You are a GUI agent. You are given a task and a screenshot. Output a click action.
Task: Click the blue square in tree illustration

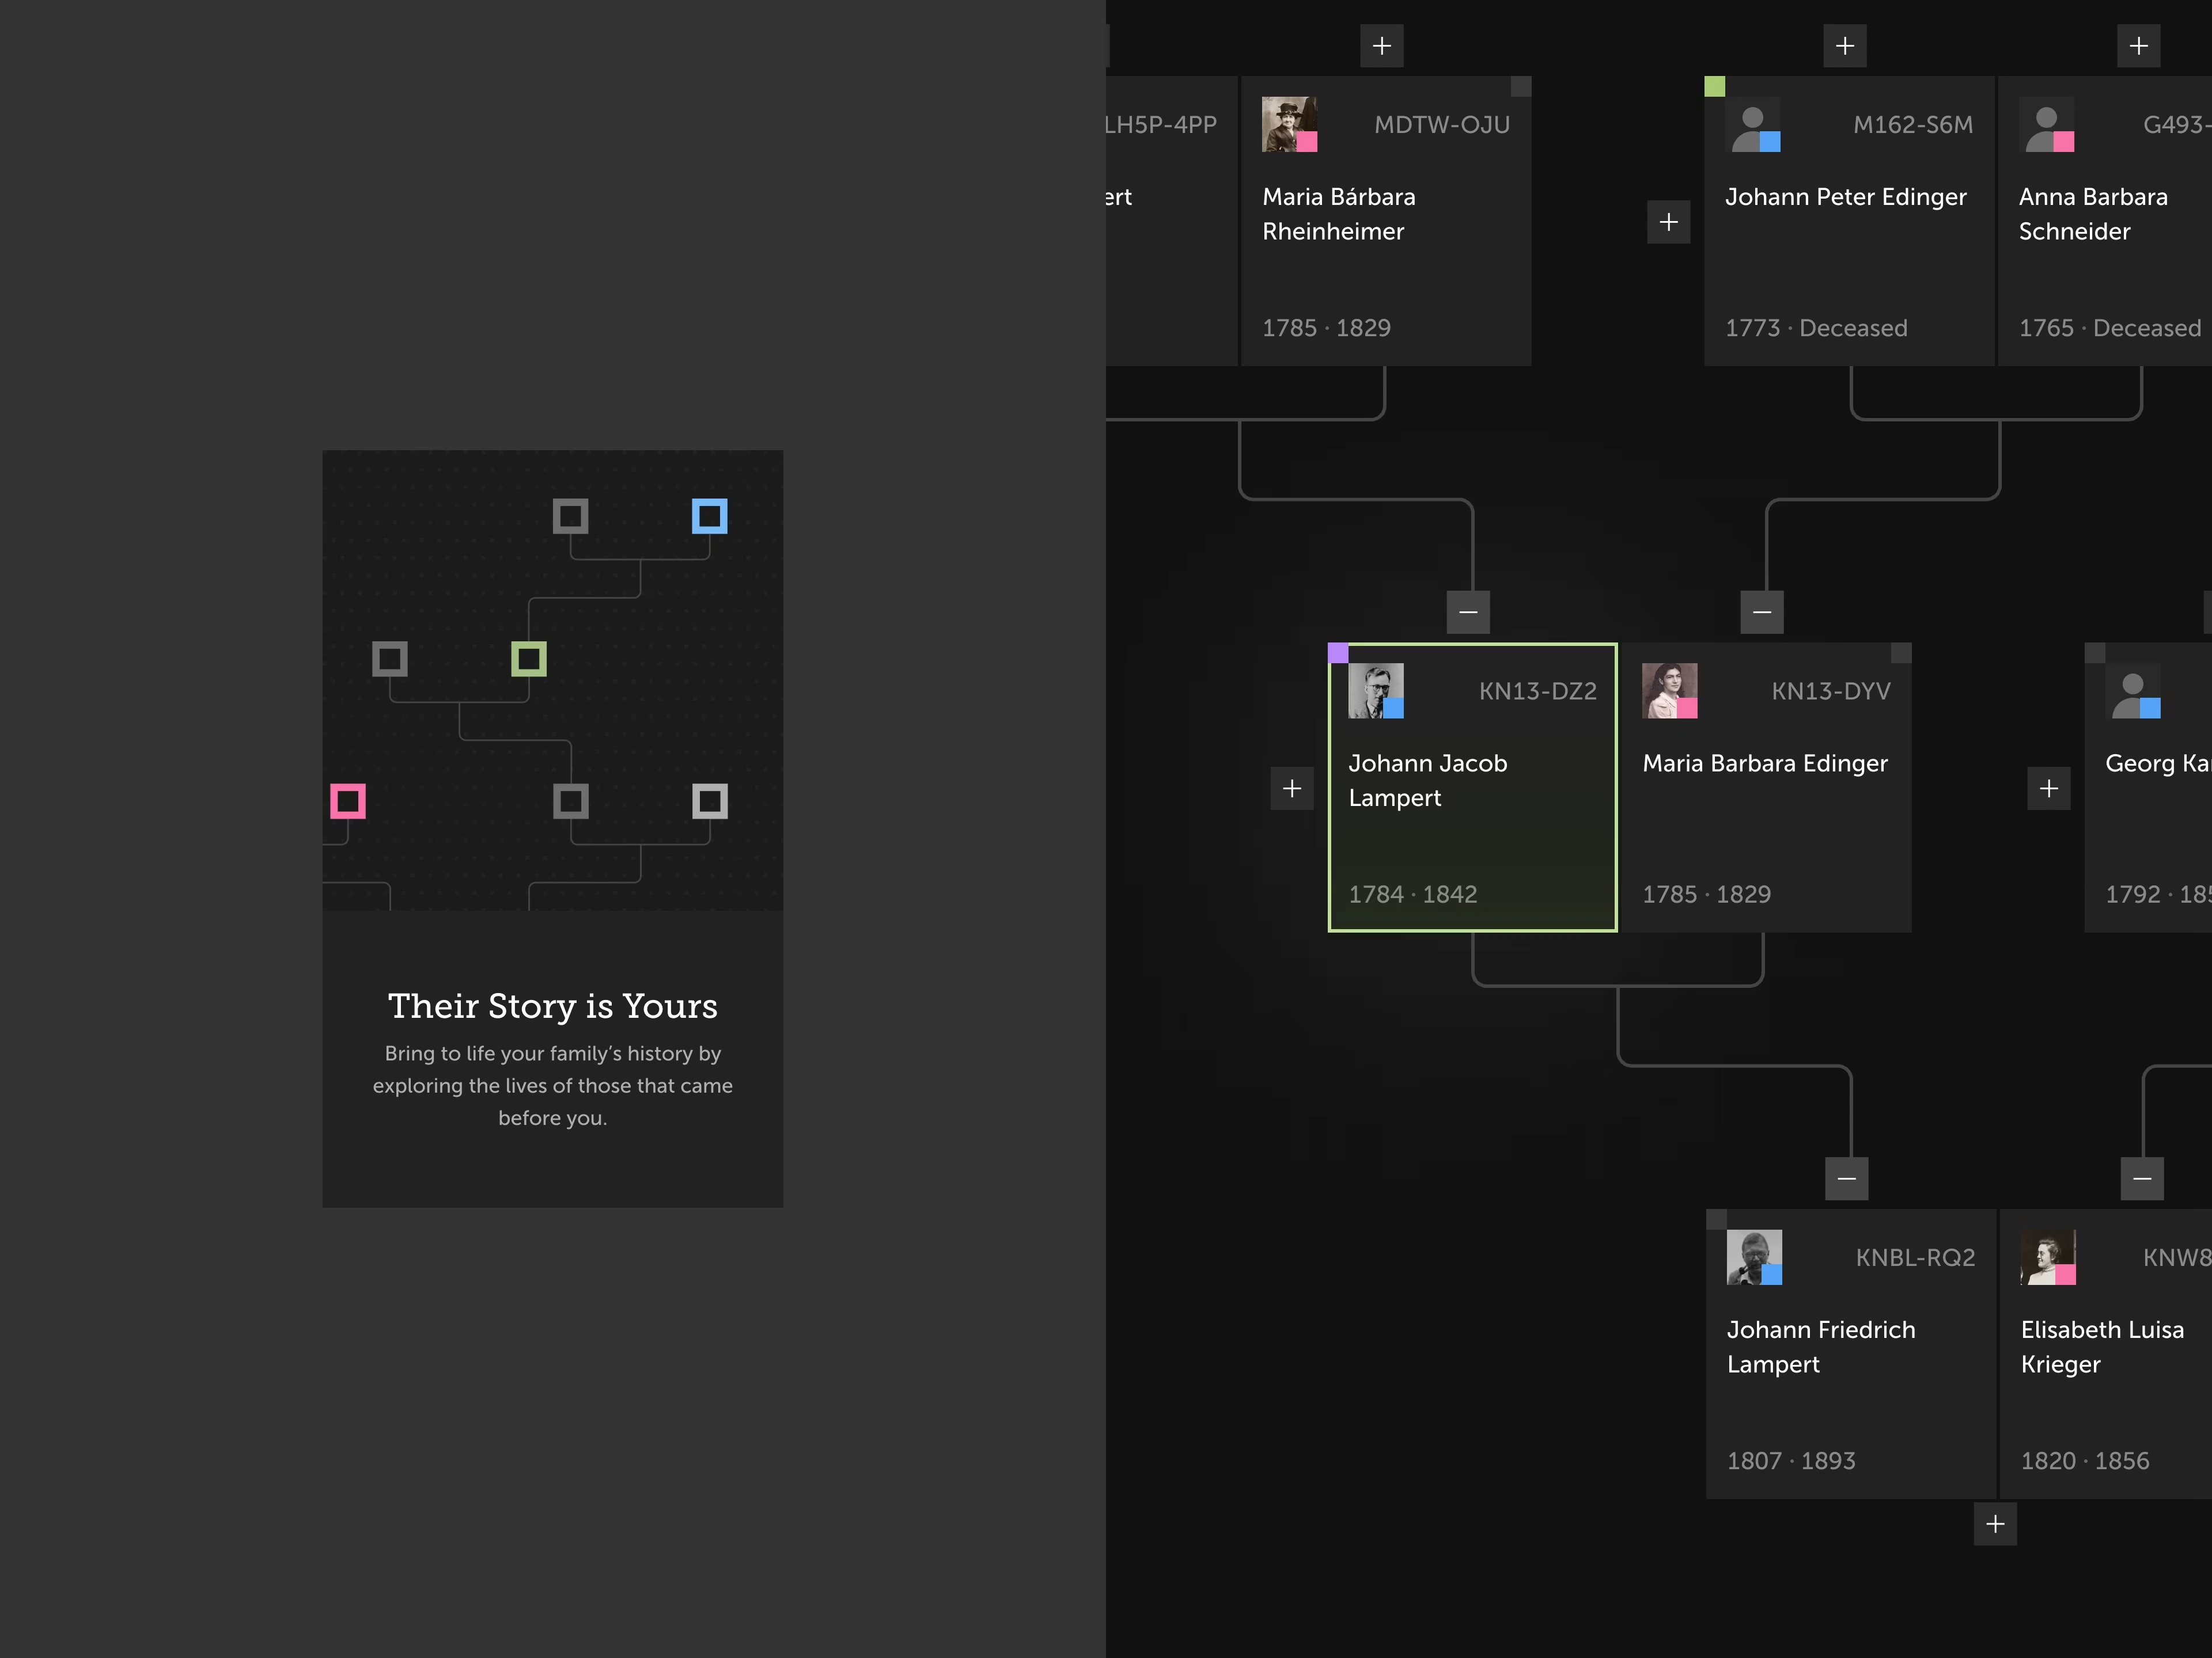tap(709, 517)
